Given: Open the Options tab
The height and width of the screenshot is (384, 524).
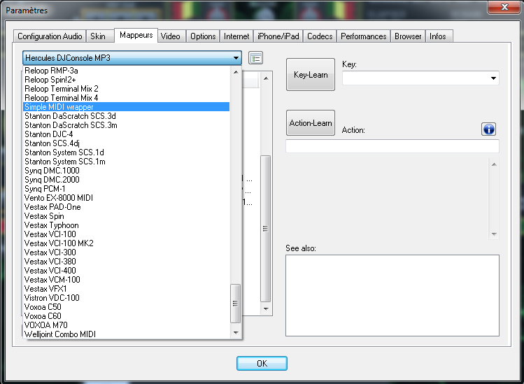Looking at the screenshot, I should pos(203,36).
